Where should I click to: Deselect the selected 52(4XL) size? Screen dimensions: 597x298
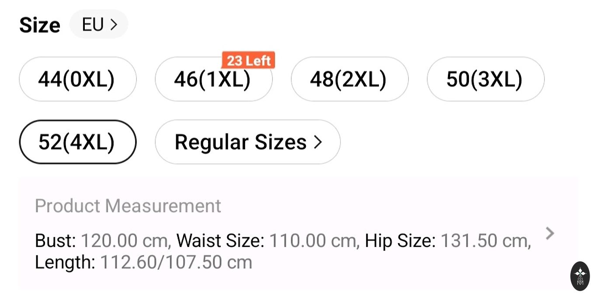(x=77, y=142)
